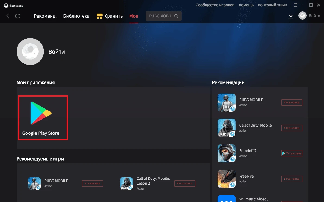Click the large profile avatar
Image resolution: width=324 pixels, height=202 pixels.
(x=30, y=52)
